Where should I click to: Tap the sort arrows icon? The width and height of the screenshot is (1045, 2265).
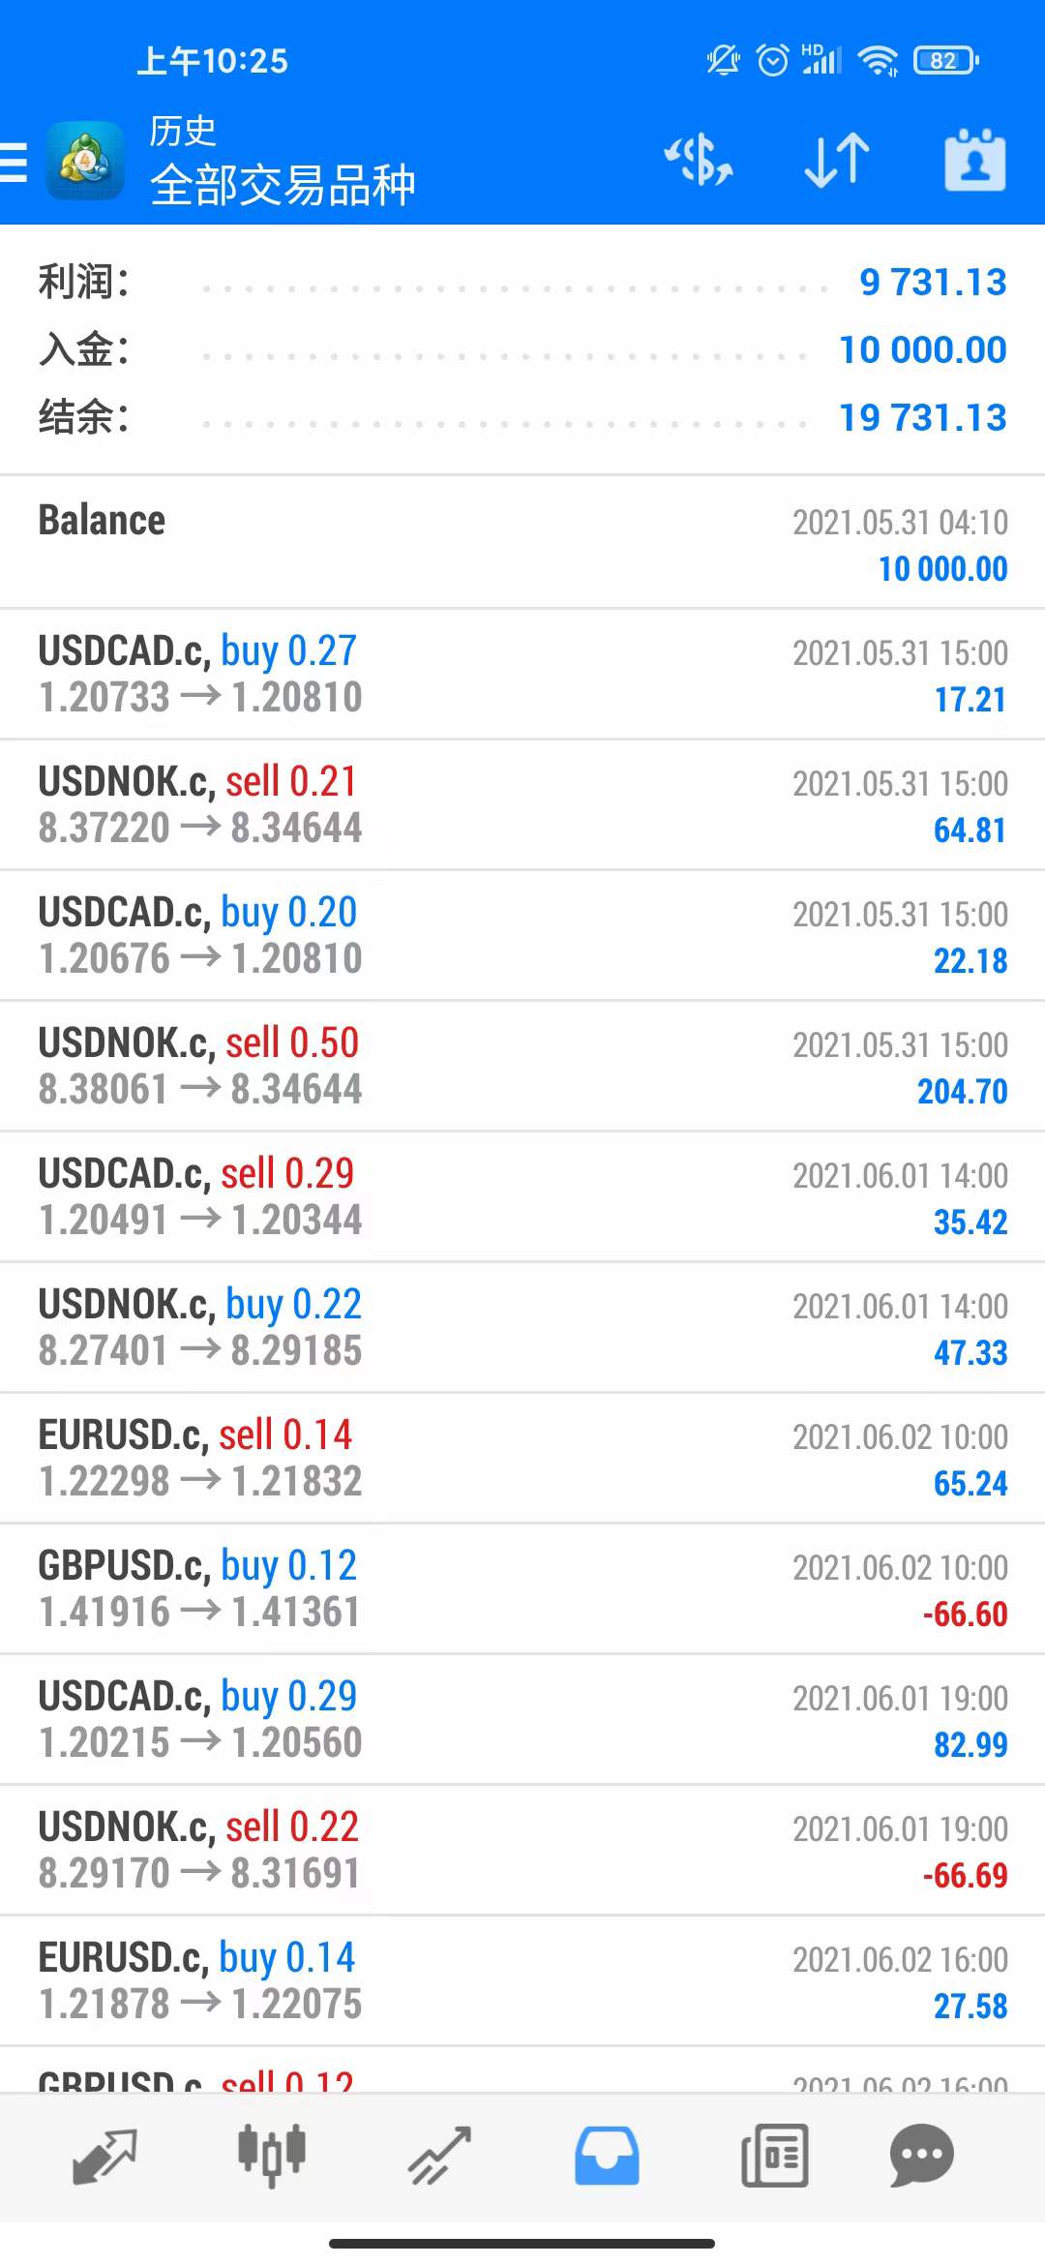(837, 161)
